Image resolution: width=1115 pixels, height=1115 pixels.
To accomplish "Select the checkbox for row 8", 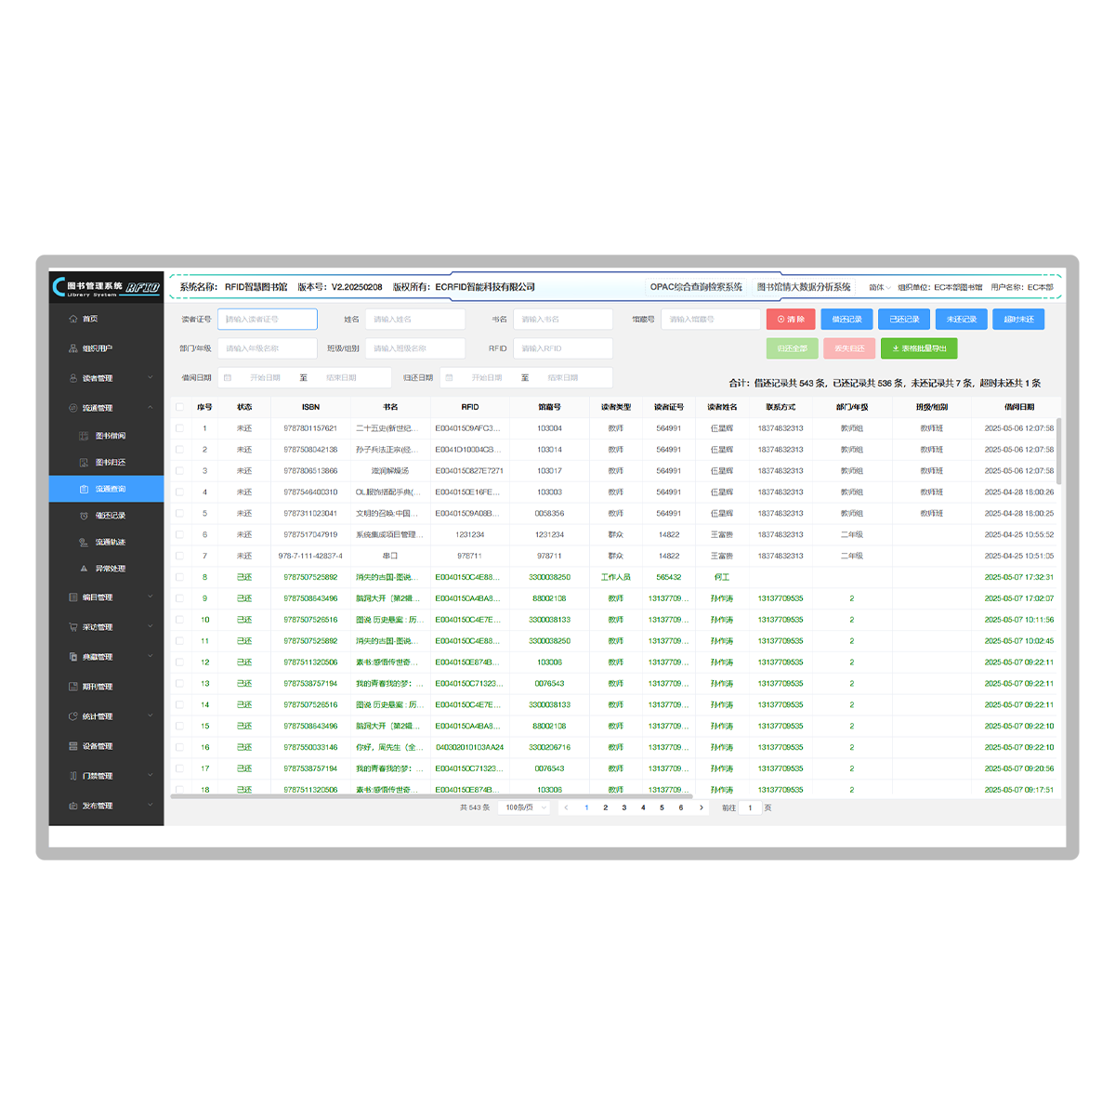I will [x=179, y=577].
